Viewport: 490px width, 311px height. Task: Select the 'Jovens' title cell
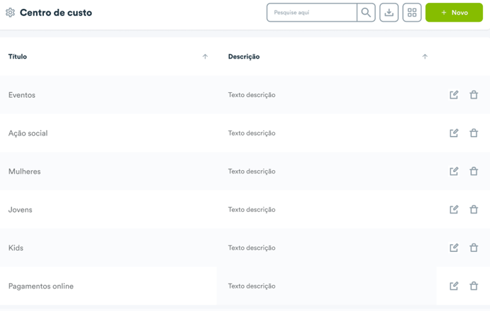point(20,209)
